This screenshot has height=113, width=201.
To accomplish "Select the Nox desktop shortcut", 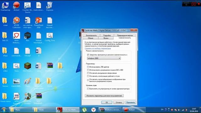I will click(x=28, y=37).
